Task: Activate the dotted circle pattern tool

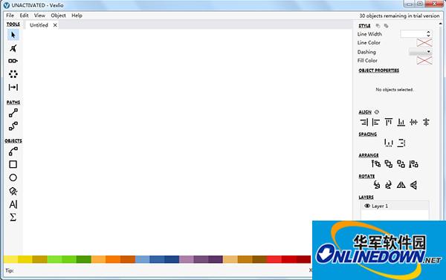Action: point(13,74)
